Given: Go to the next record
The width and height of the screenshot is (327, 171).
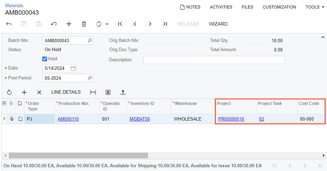Looking at the screenshot, I should (x=150, y=24).
